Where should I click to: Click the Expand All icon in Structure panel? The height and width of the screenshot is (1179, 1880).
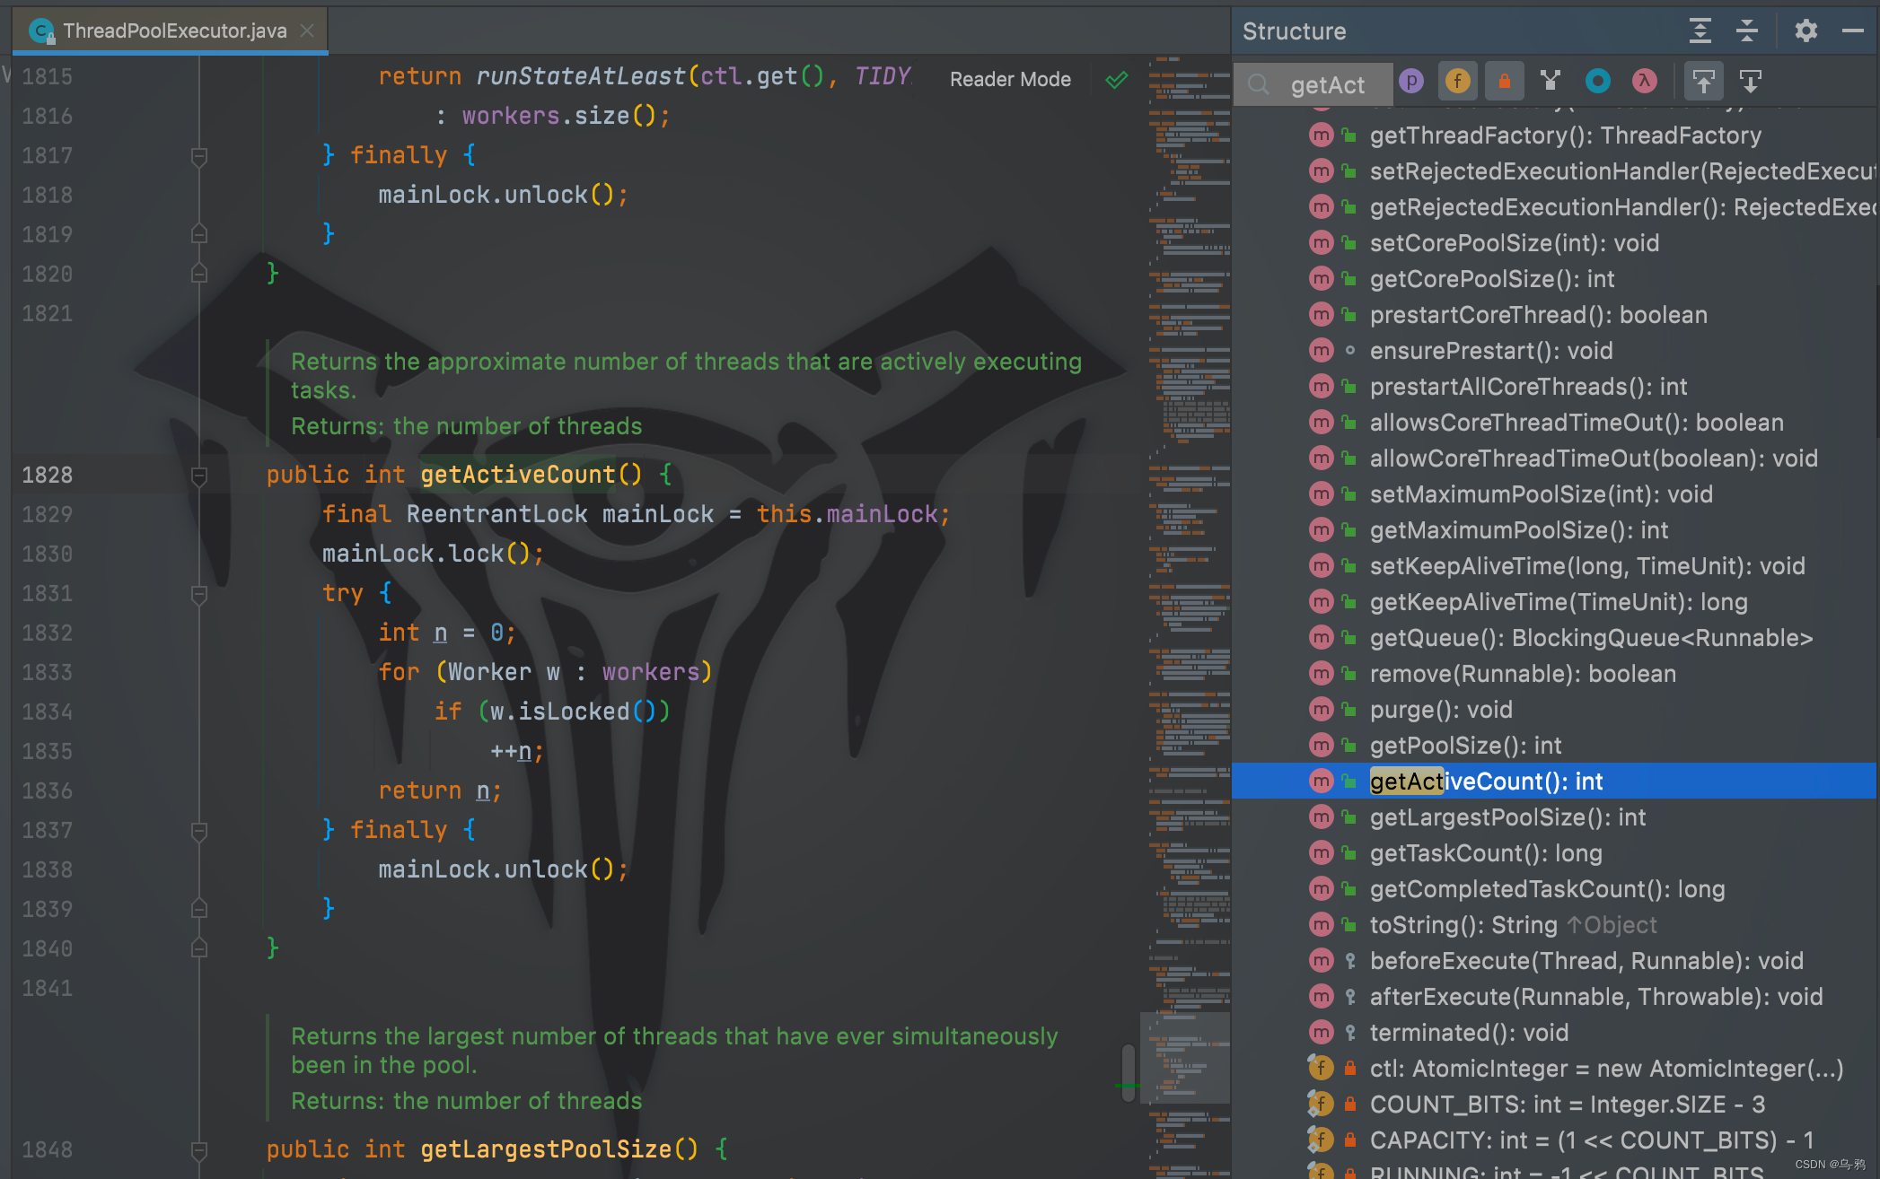pos(1700,31)
